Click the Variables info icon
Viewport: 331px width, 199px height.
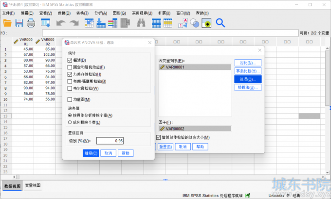(x=113, y=23)
